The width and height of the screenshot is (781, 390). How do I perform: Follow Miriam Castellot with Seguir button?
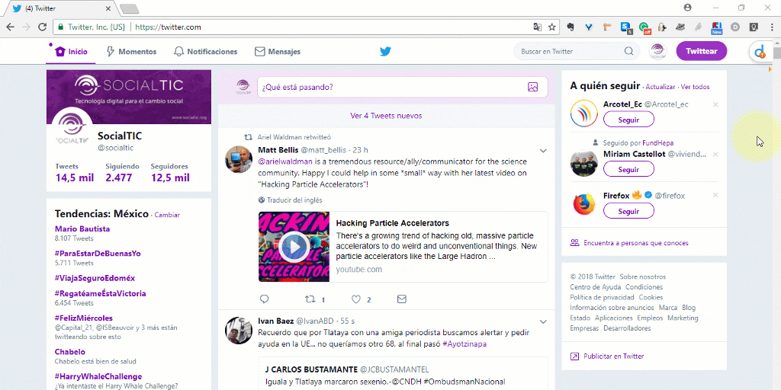pyautogui.click(x=628, y=169)
